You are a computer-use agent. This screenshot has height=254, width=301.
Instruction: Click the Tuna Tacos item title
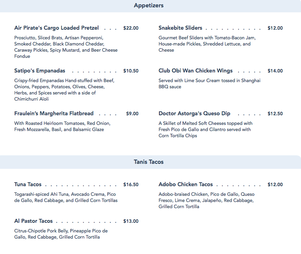point(28,184)
